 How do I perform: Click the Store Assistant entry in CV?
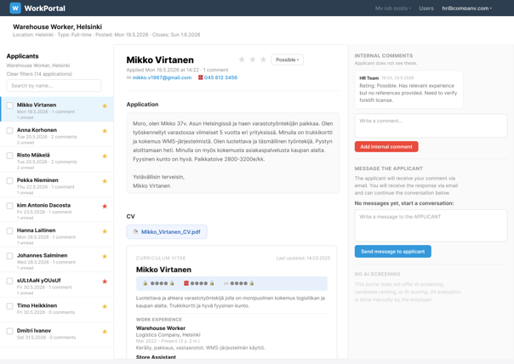(x=156, y=357)
